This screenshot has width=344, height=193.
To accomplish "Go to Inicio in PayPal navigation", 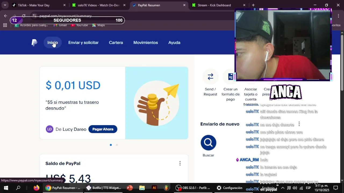I will pos(53,43).
